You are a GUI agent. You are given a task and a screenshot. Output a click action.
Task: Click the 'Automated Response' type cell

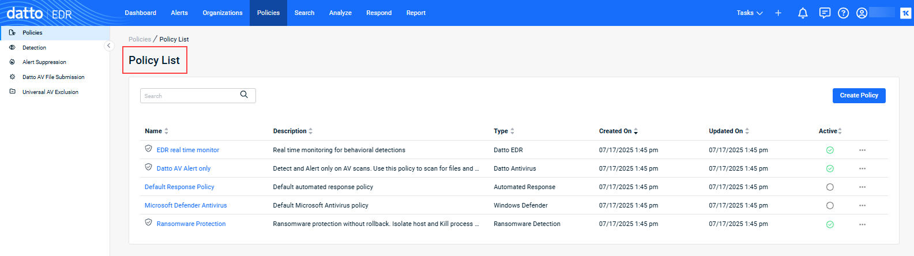pos(524,187)
